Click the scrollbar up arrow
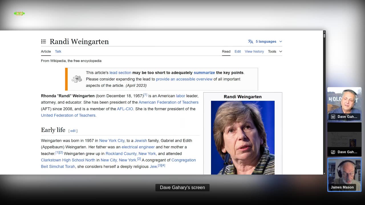Screen dimensions: 365x205 tap(324, 32)
